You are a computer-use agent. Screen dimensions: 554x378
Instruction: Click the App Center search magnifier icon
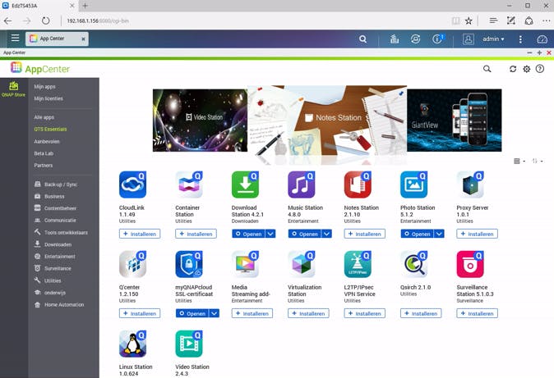coord(487,69)
